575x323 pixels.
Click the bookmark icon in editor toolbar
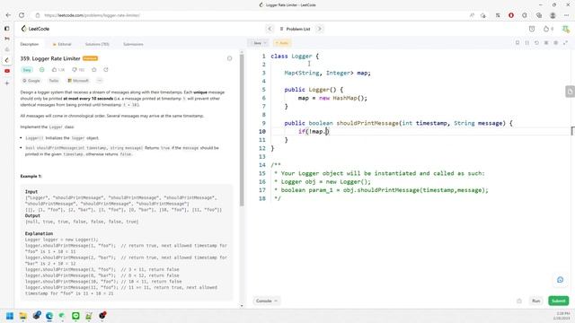click(x=517, y=43)
